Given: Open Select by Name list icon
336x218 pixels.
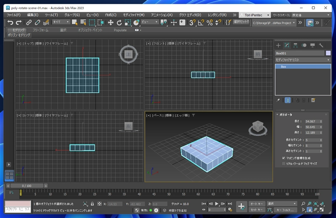Looking at the screenshot, I should 83,23.
